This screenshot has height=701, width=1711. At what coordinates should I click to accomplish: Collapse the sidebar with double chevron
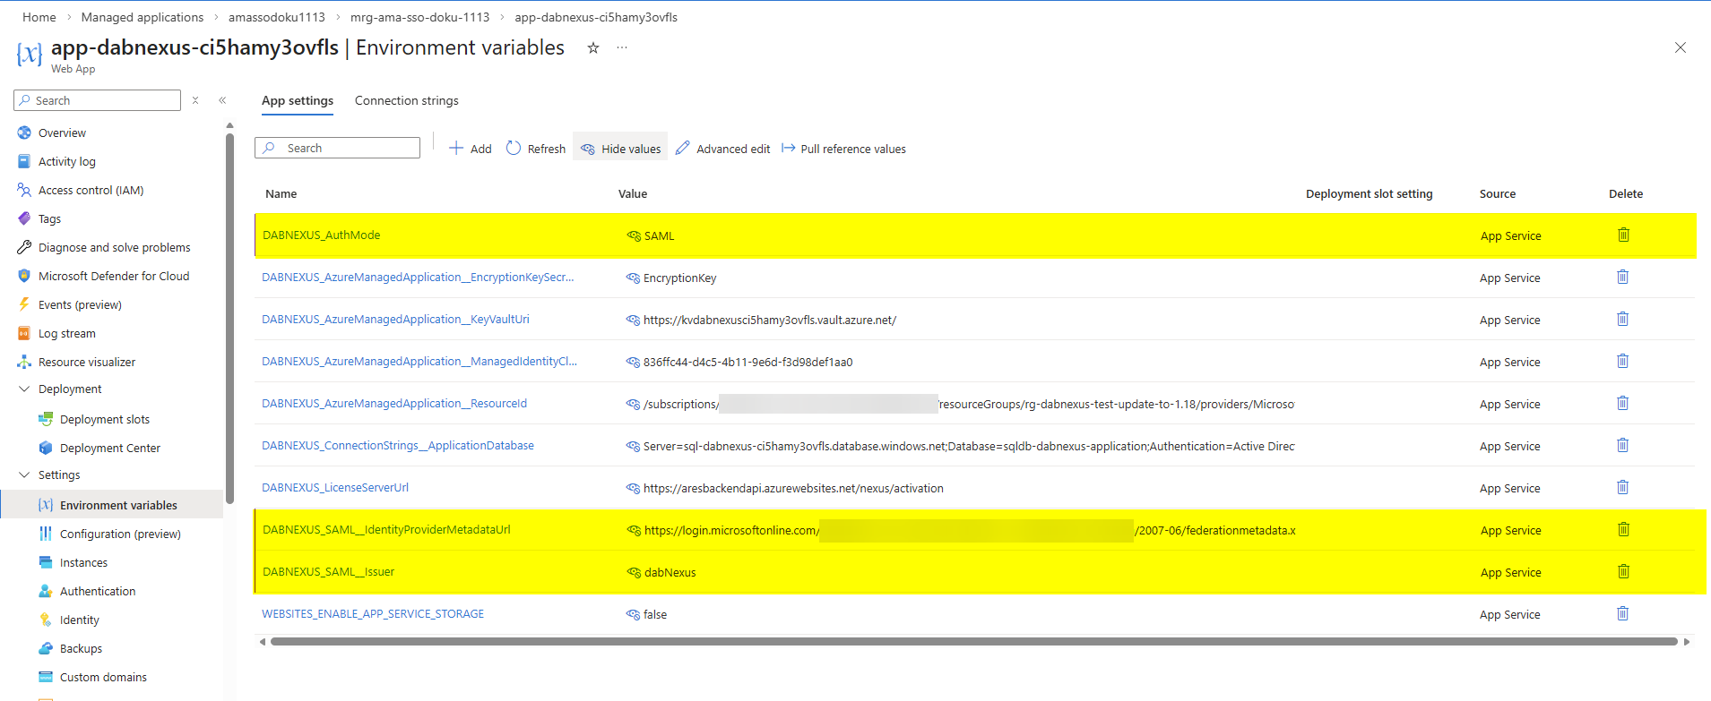(x=222, y=100)
